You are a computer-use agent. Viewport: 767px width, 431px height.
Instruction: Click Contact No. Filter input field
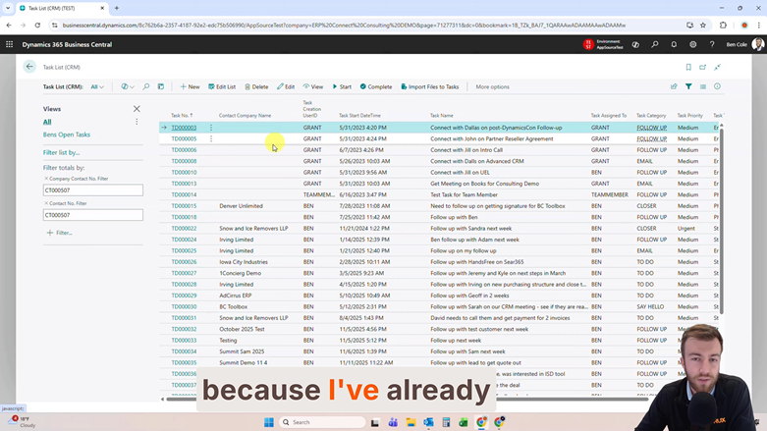point(93,215)
